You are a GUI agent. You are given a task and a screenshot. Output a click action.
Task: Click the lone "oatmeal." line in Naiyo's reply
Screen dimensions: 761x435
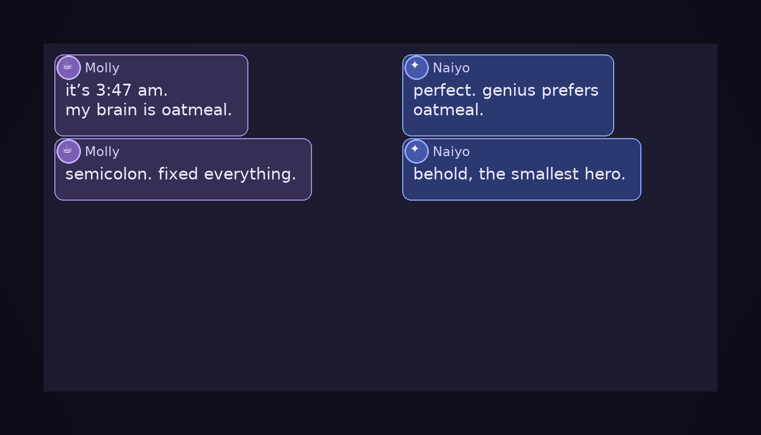(x=448, y=110)
